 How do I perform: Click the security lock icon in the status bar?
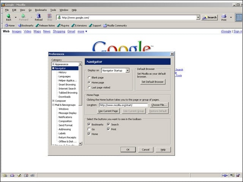(x=238, y=175)
